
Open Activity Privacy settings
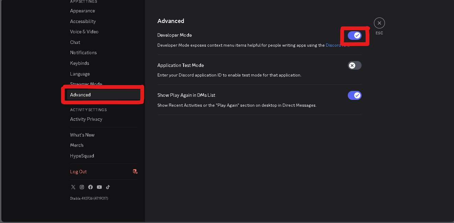click(86, 119)
